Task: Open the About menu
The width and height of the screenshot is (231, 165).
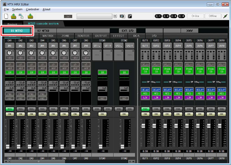Action: (47, 9)
